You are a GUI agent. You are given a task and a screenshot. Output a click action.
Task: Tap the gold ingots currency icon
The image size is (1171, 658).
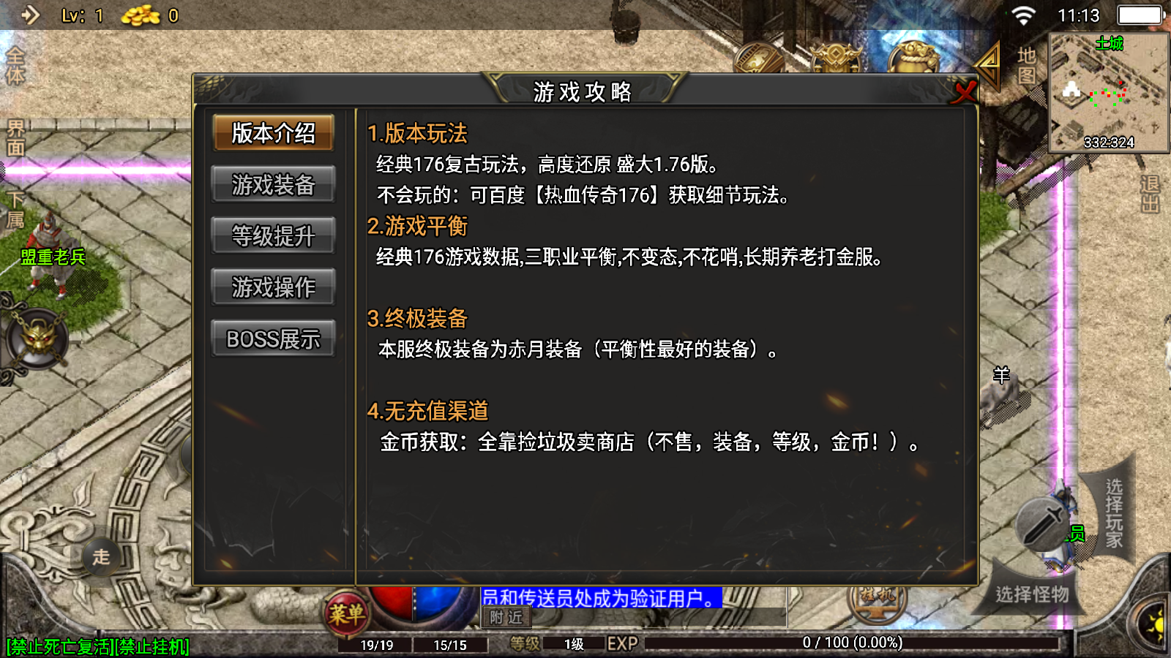[x=141, y=15]
